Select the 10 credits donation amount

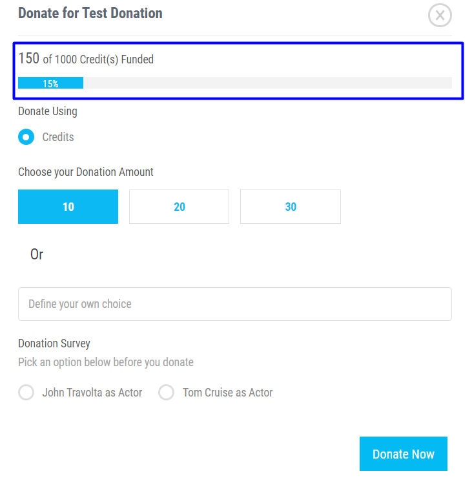(x=68, y=207)
